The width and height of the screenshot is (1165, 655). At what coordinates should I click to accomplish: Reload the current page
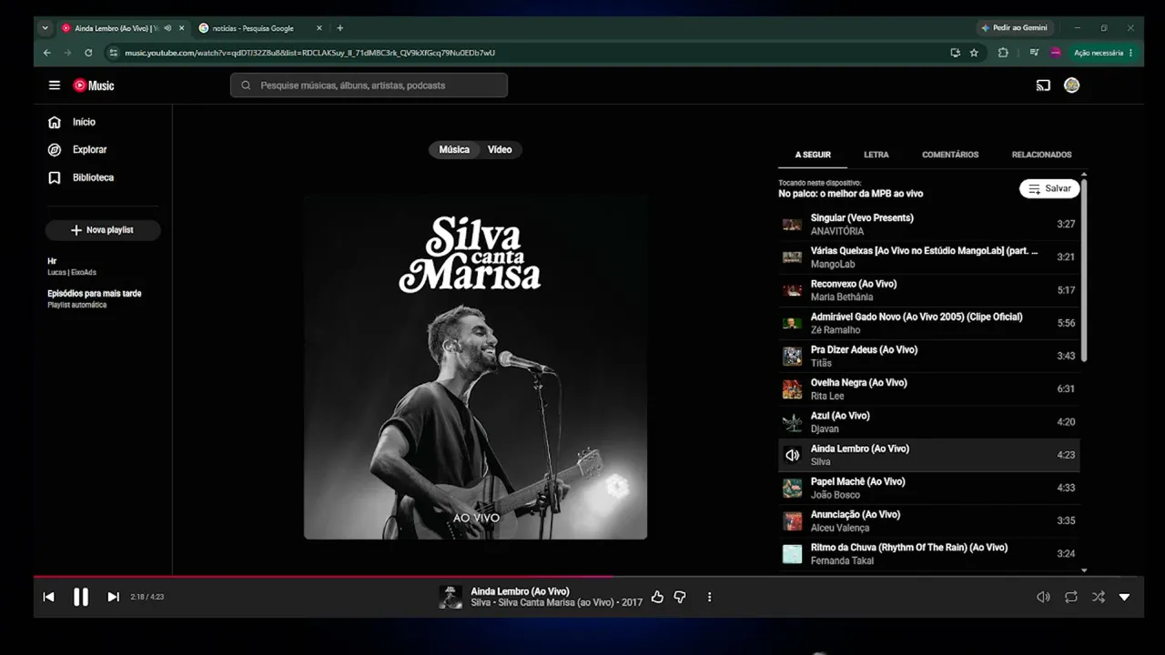pyautogui.click(x=88, y=53)
